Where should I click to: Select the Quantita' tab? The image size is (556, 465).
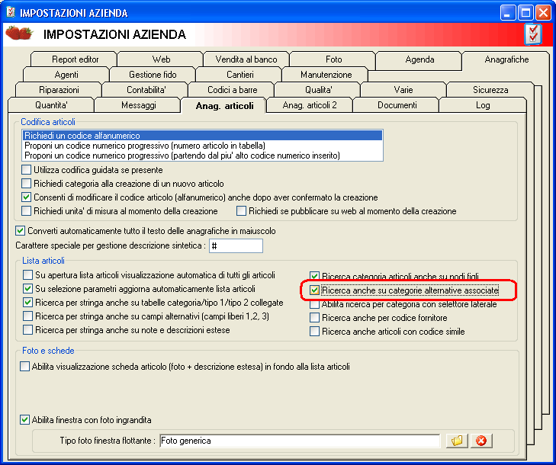(x=51, y=105)
